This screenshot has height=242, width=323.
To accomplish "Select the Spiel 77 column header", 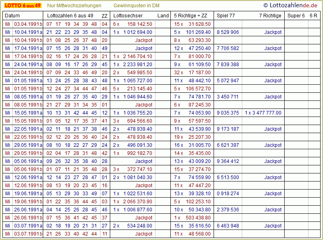I will (x=226, y=16).
